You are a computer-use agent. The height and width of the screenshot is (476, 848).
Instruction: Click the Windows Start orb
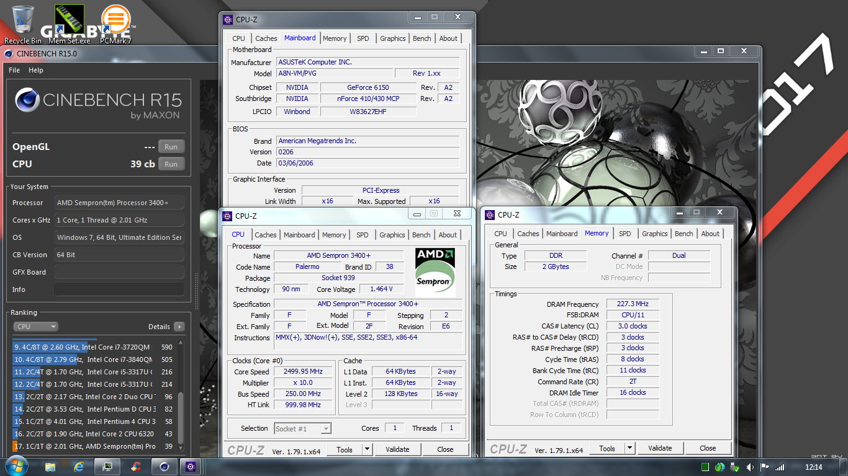click(x=16, y=466)
